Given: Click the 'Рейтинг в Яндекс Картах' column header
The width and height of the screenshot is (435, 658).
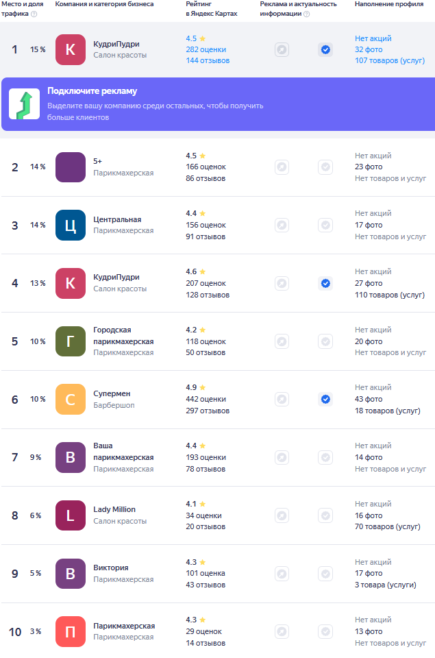Looking at the screenshot, I should pyautogui.click(x=212, y=9).
